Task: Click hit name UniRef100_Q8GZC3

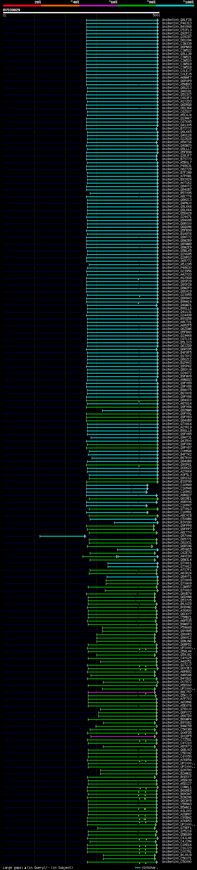Action: click(176, 88)
